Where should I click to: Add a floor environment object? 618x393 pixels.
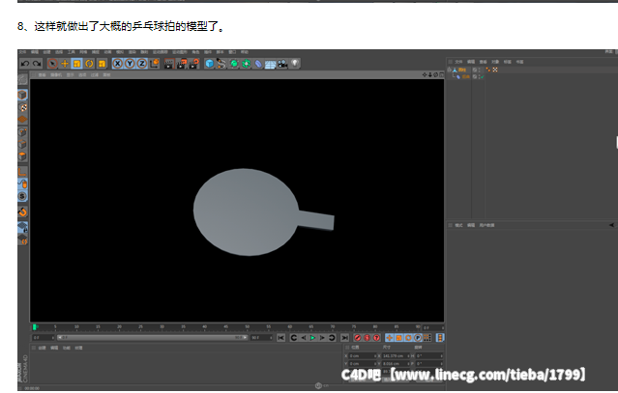click(271, 64)
